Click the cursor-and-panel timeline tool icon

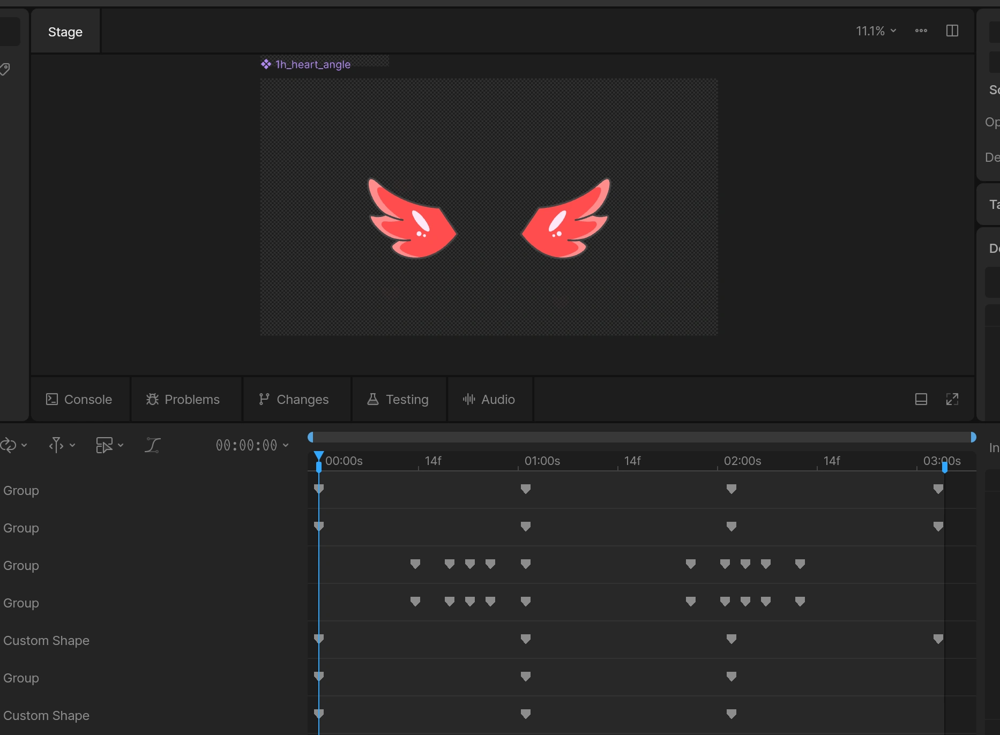tap(105, 445)
